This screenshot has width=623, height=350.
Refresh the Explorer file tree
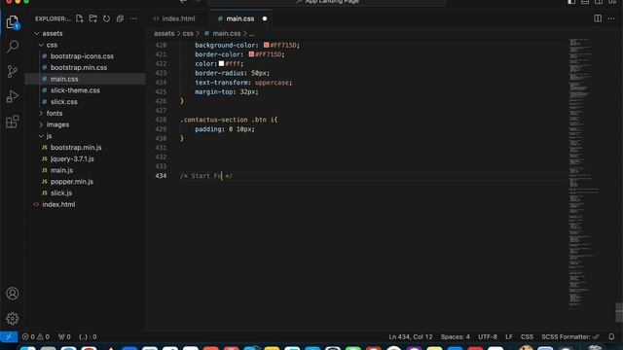click(106, 18)
